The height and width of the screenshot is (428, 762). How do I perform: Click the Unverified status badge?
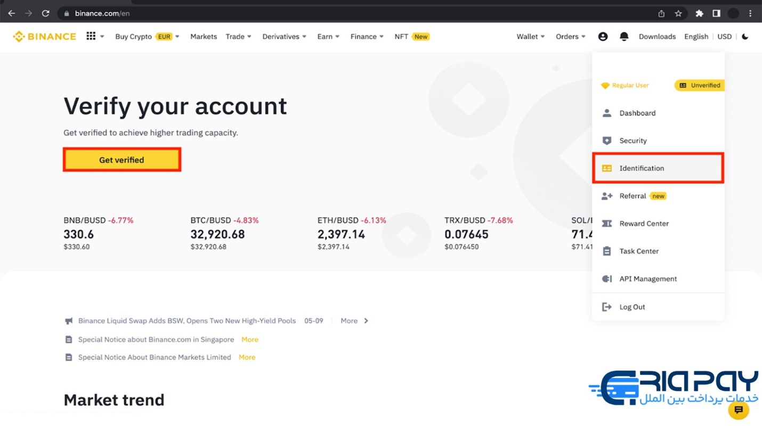pos(700,85)
